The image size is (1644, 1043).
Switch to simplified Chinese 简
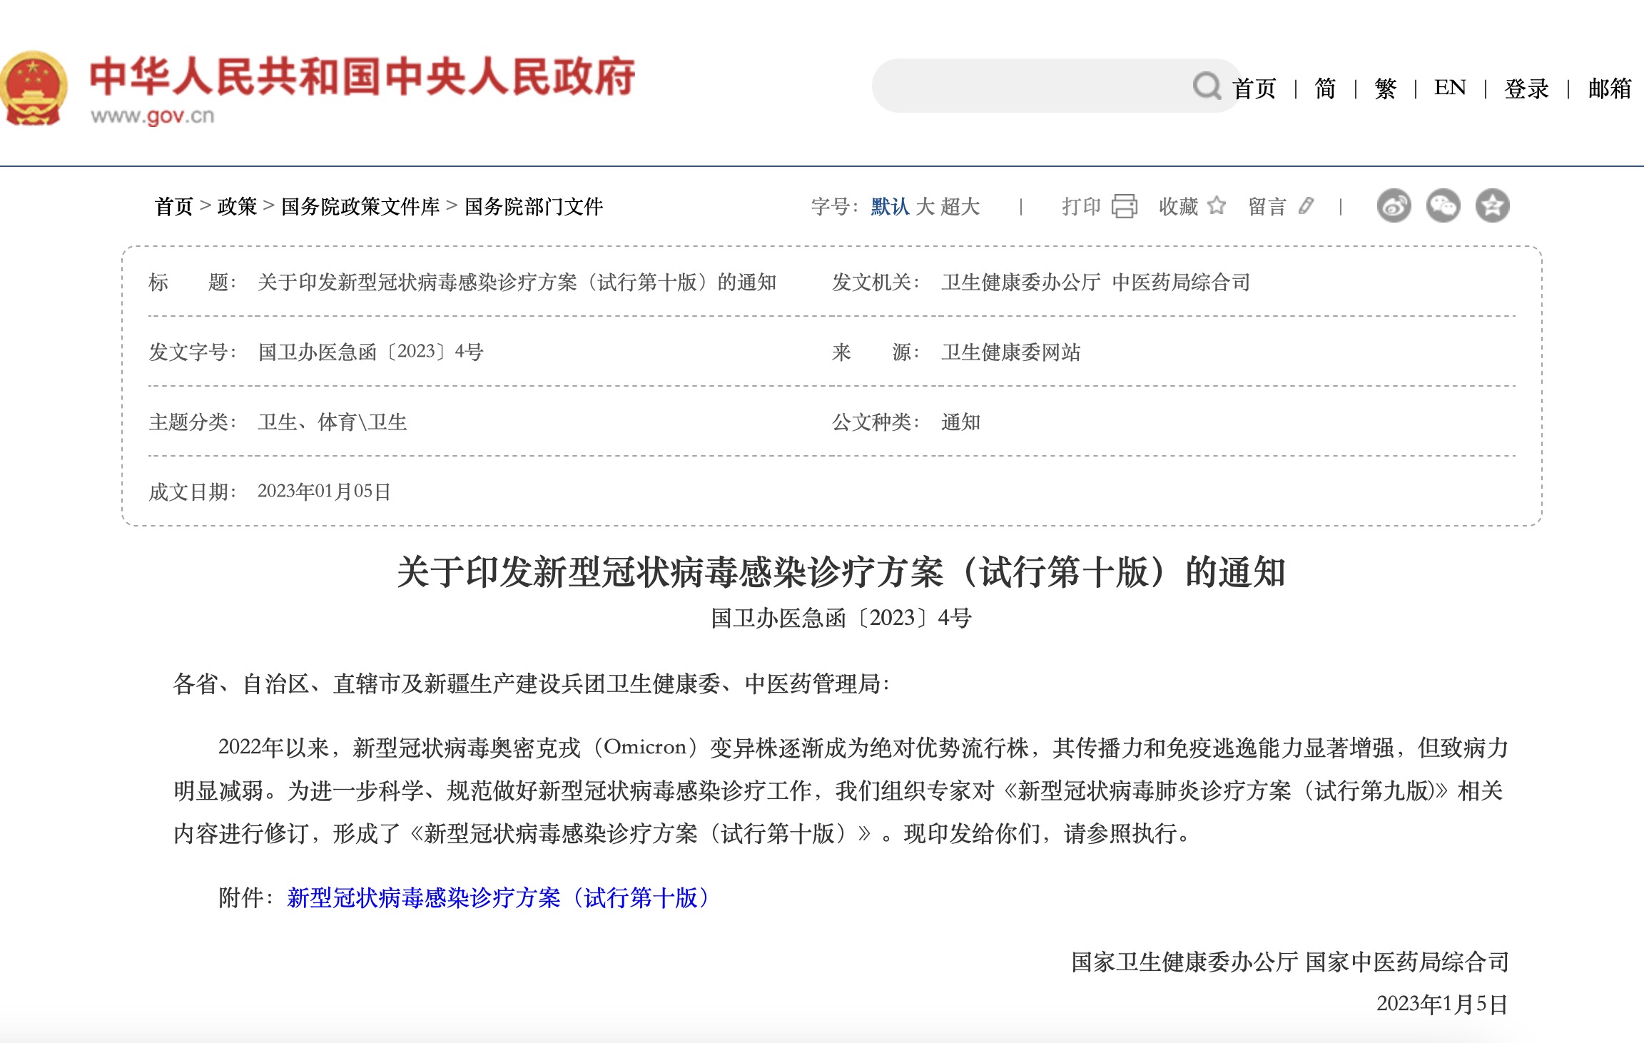pos(1325,88)
